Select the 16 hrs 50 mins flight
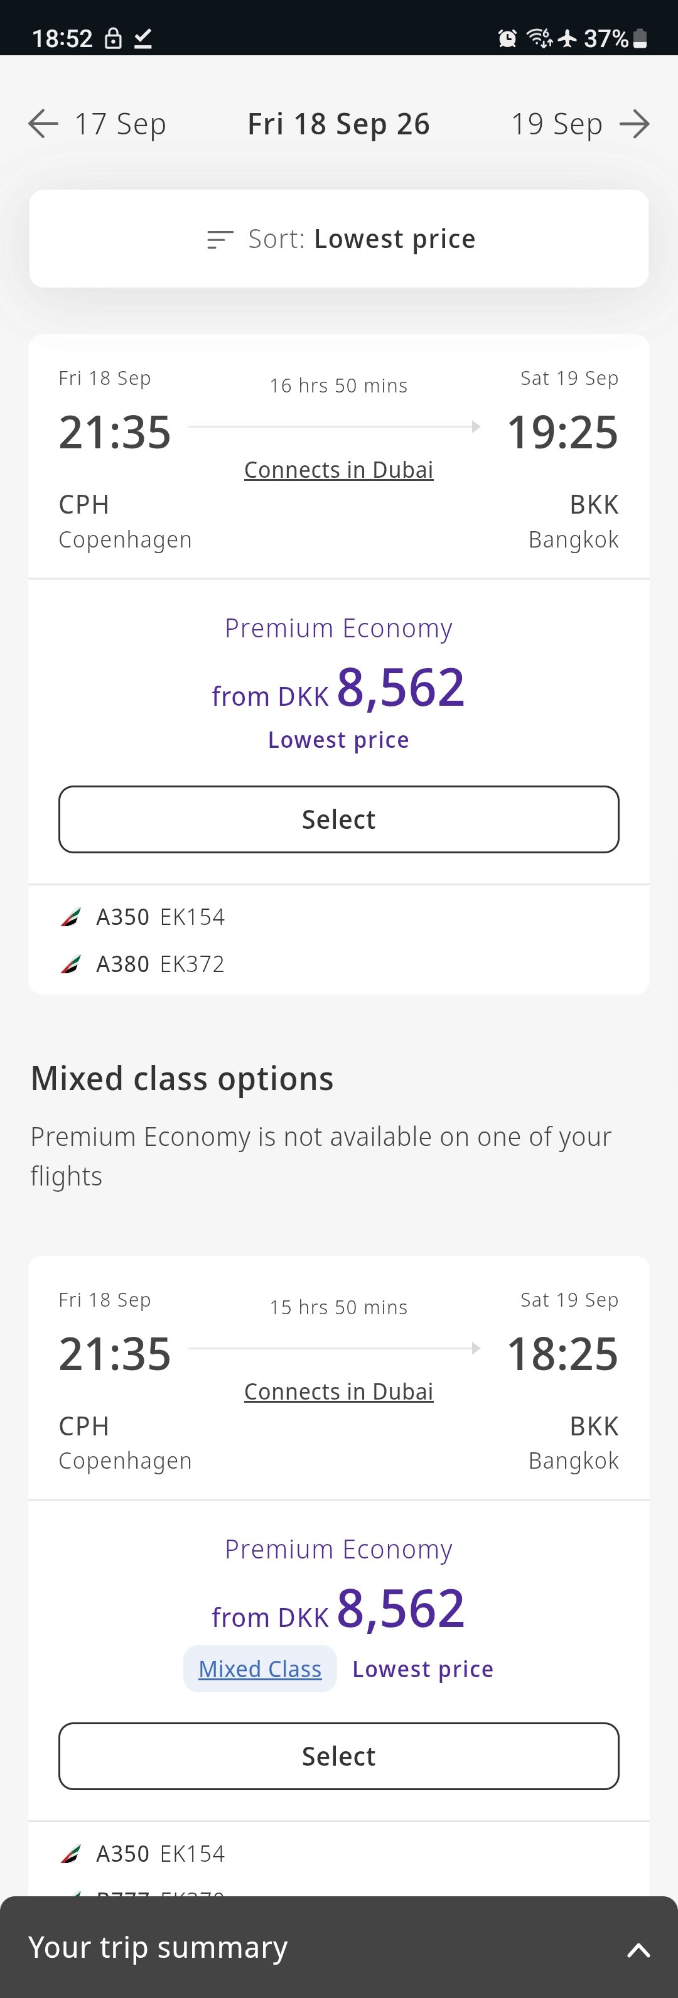This screenshot has height=1998, width=678. coord(339,819)
